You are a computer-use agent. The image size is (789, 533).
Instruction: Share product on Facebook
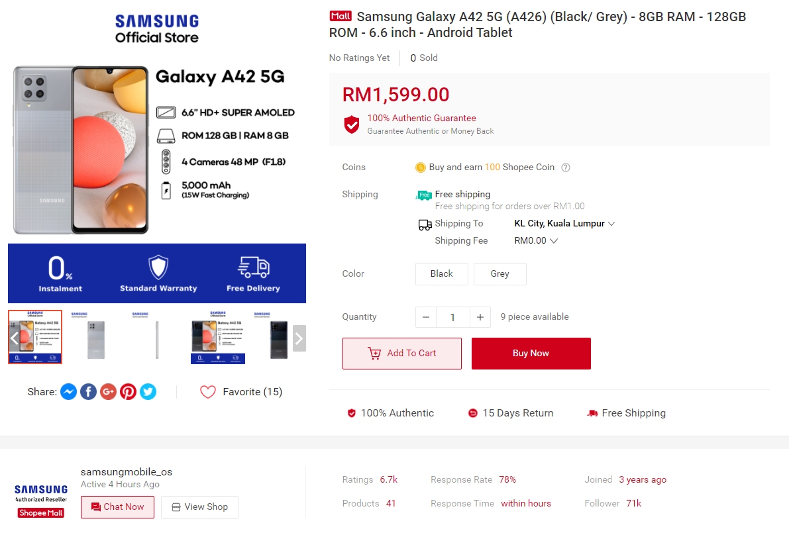coord(89,392)
